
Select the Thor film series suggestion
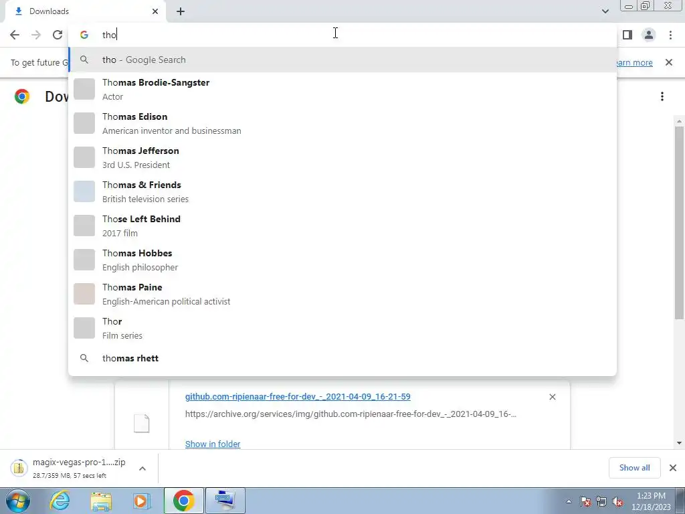(342, 328)
